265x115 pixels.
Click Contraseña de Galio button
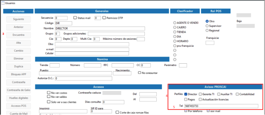click(19, 90)
